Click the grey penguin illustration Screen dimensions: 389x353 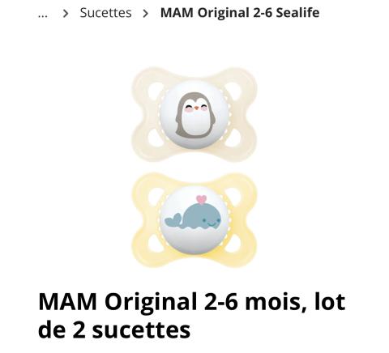(x=195, y=114)
